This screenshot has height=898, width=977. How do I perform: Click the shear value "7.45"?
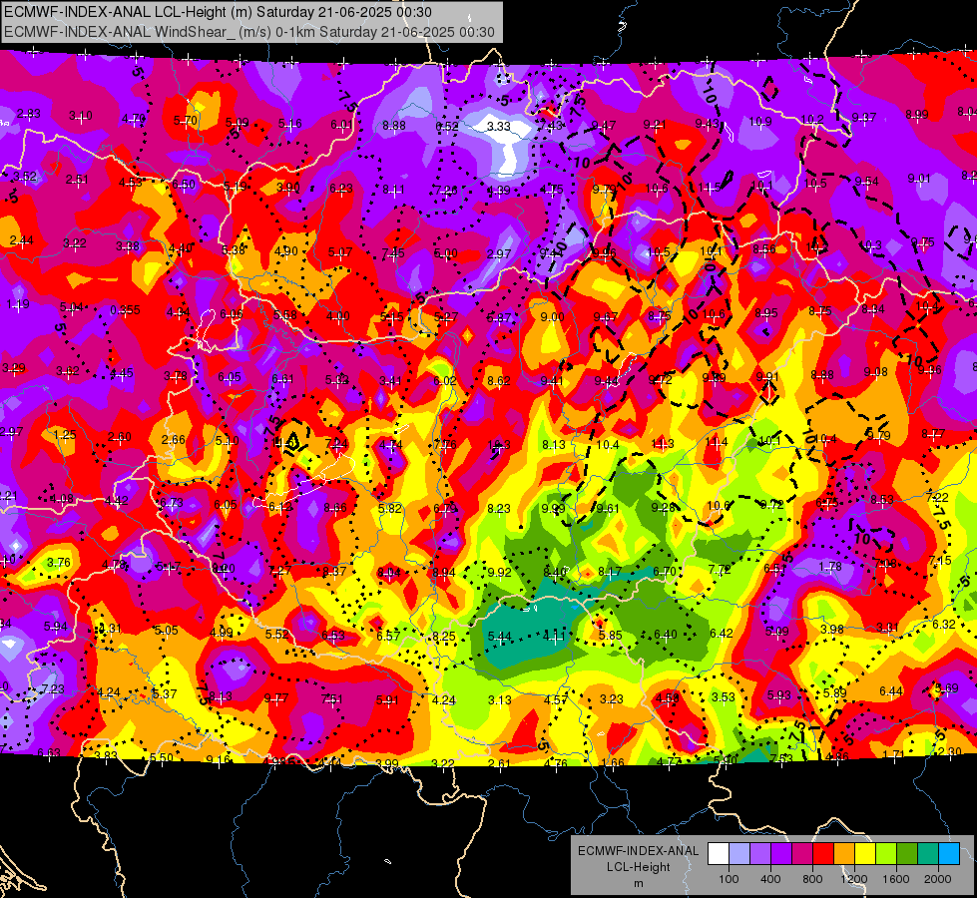point(393,252)
